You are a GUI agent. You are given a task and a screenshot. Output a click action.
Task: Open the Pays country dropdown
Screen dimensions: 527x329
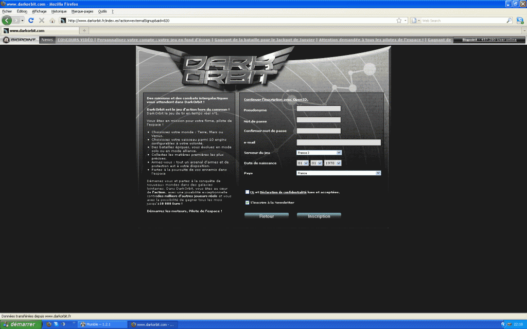click(339, 173)
